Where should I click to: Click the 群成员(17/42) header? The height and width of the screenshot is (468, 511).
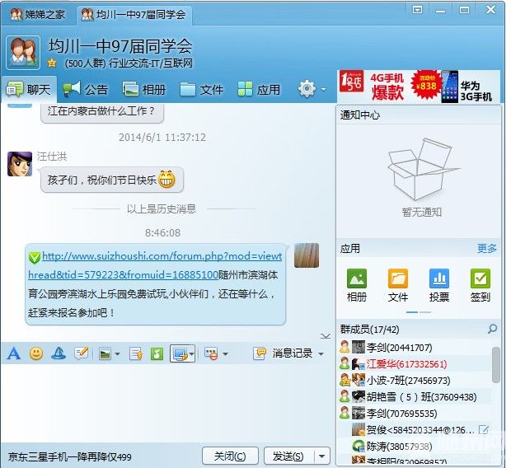point(369,329)
